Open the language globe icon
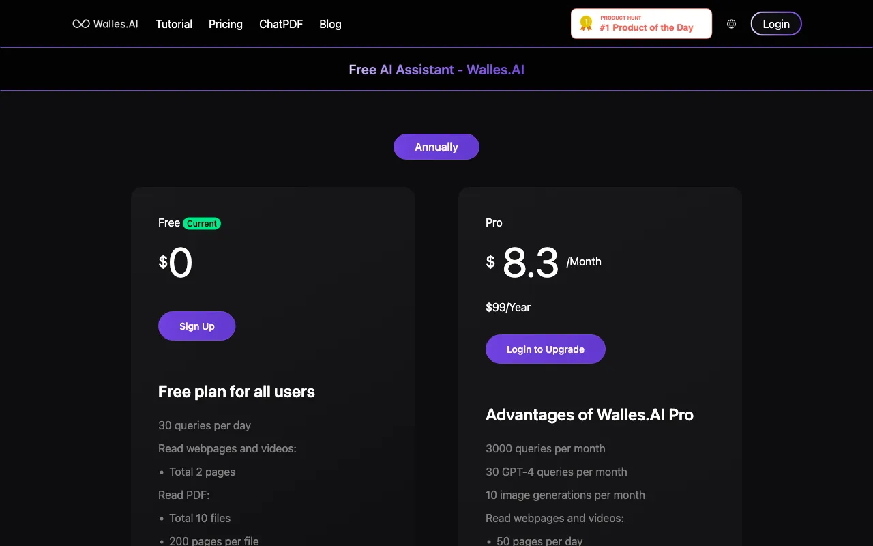The height and width of the screenshot is (546, 873). [x=731, y=24]
